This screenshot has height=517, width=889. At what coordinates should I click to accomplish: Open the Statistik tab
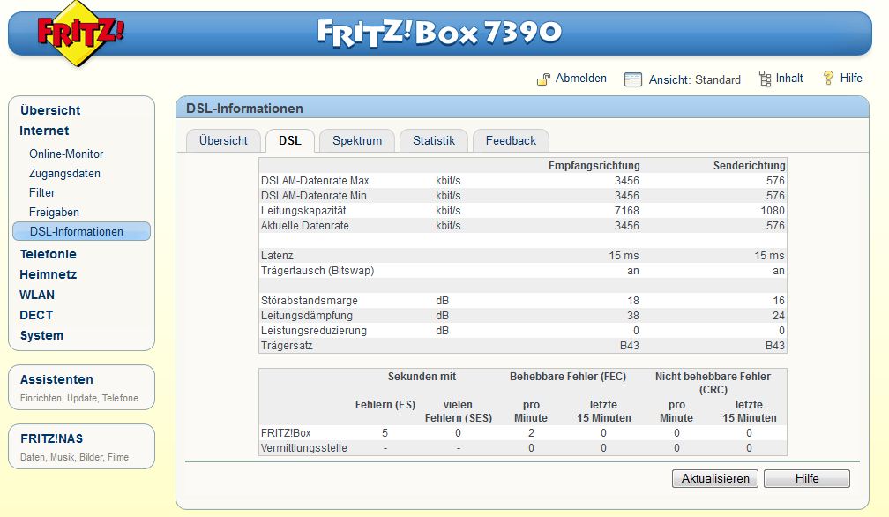click(434, 140)
